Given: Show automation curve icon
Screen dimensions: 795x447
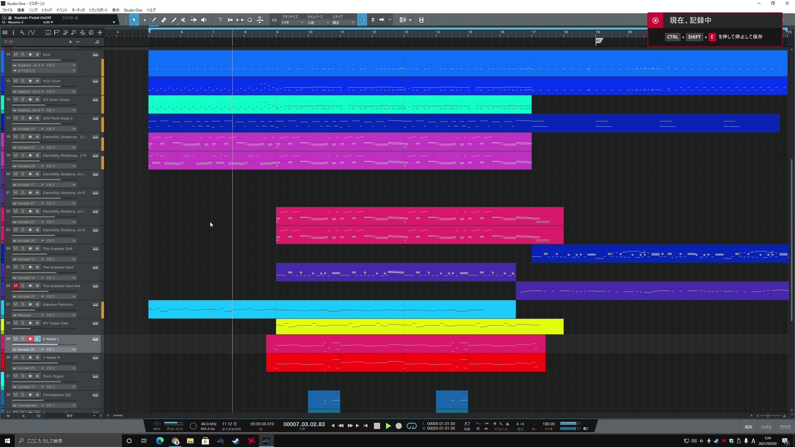Looking at the screenshot, I should [x=32, y=32].
